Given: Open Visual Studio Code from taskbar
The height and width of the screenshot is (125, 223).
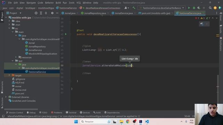Looking at the screenshot, I should (x=147, y=122).
